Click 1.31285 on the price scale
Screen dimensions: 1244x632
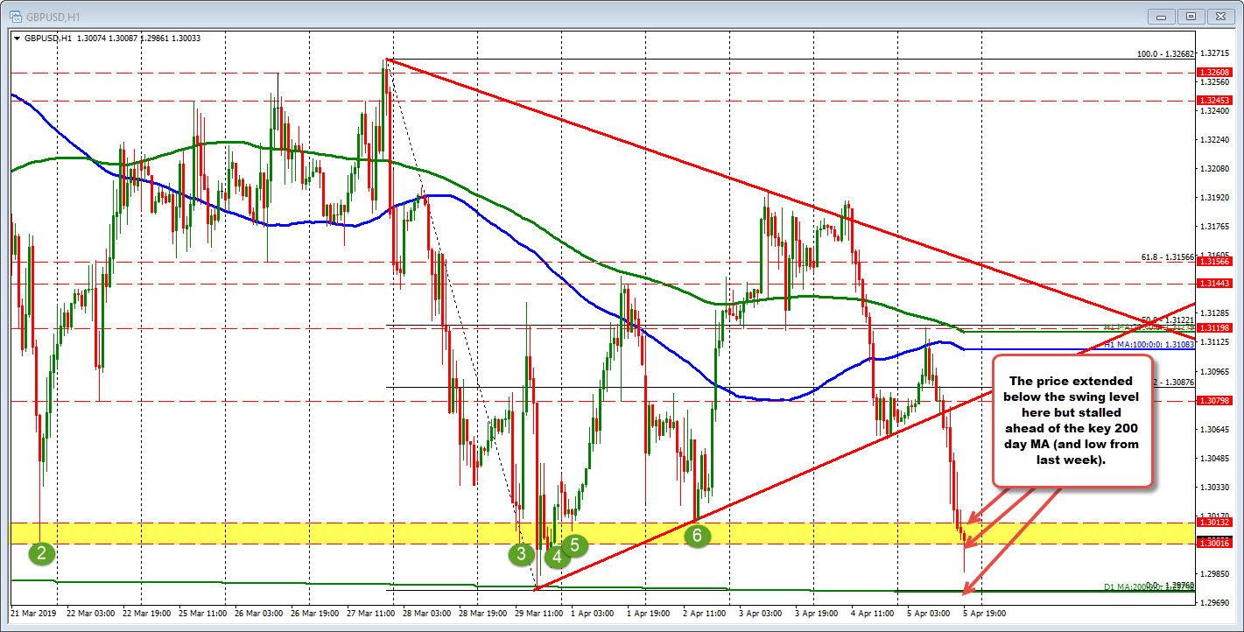pos(1215,312)
